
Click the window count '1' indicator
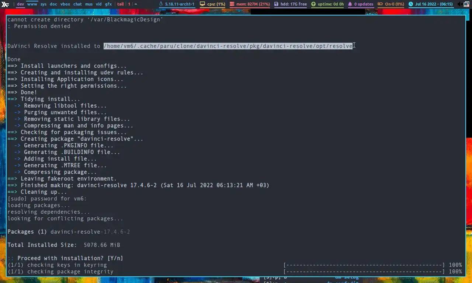[129, 4]
